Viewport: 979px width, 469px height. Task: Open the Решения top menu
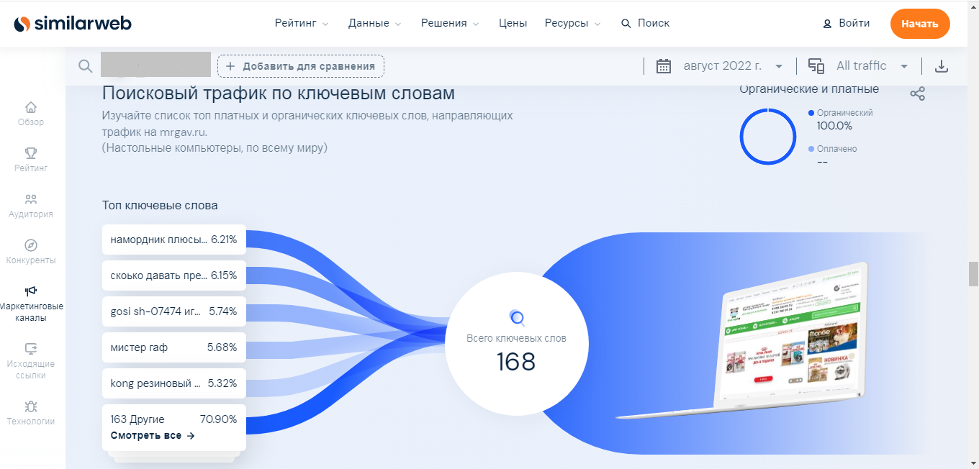click(449, 23)
